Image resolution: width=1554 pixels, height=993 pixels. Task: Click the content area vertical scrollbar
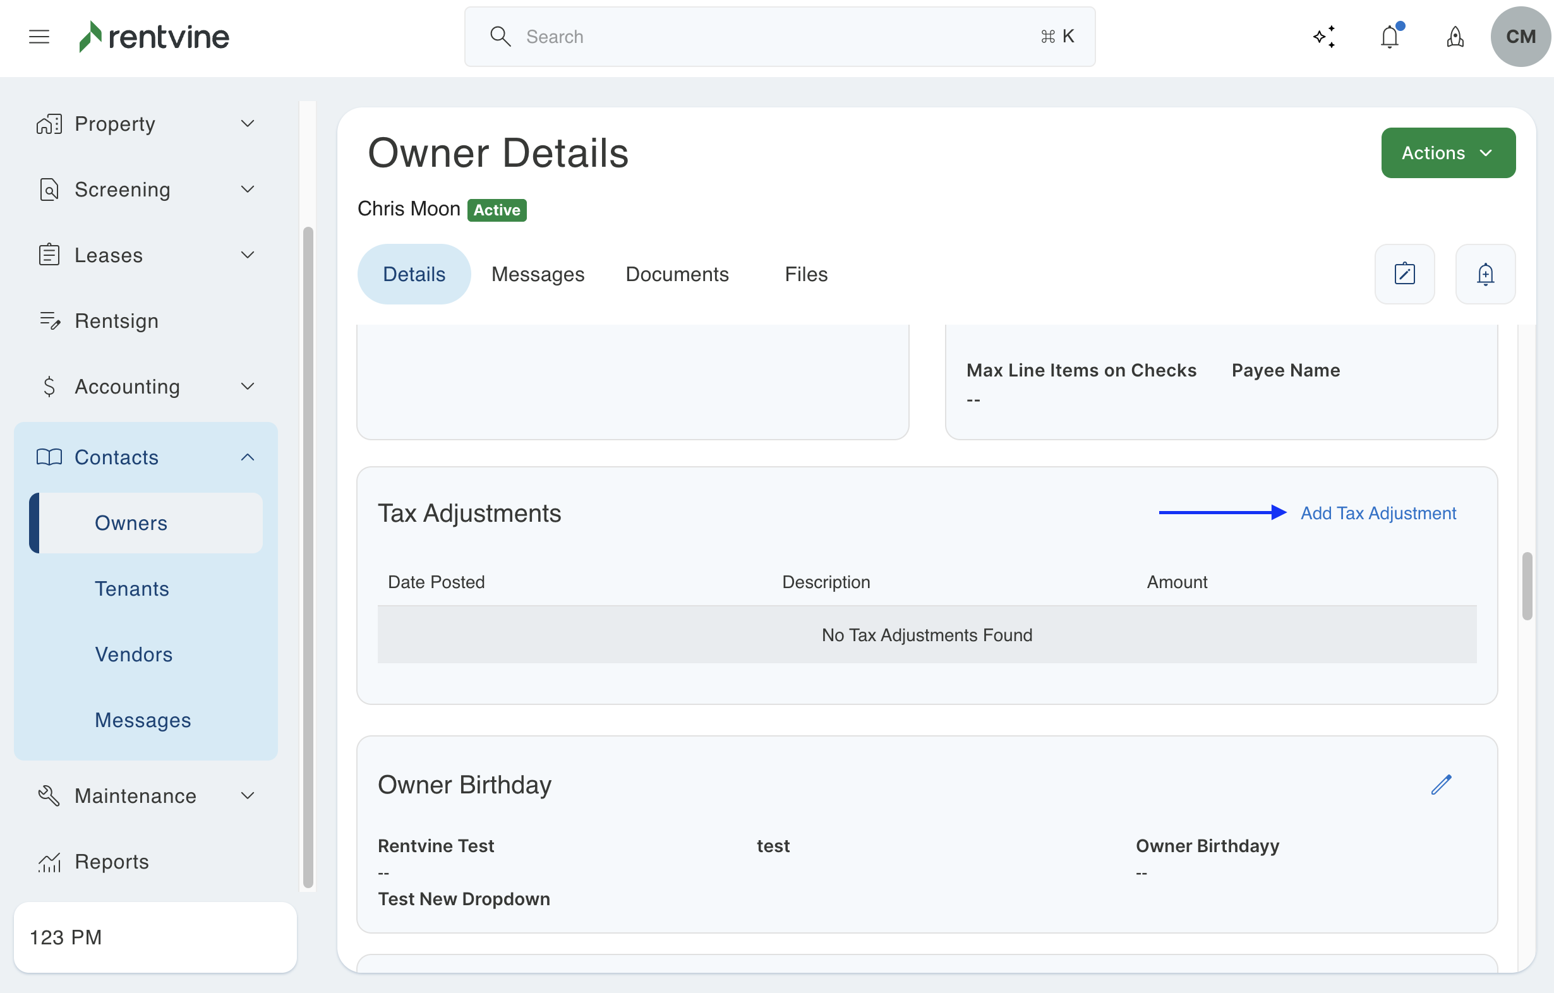1526,586
